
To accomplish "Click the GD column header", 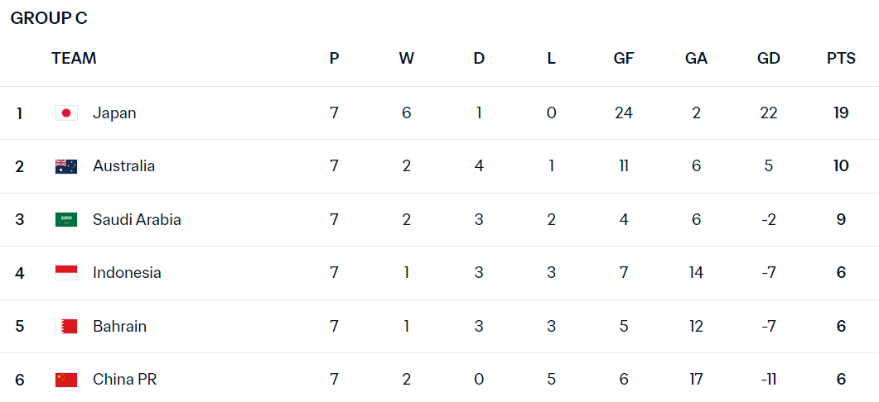I will [769, 58].
